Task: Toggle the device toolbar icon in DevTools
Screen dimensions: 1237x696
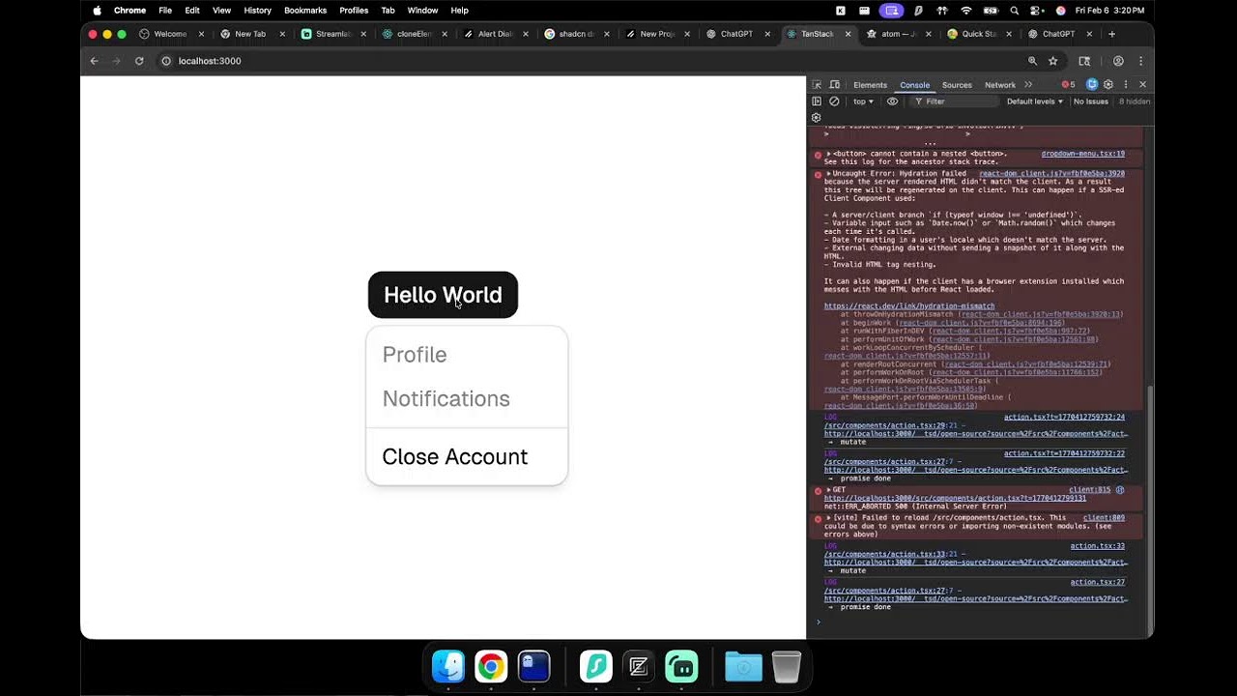Action: 835,85
